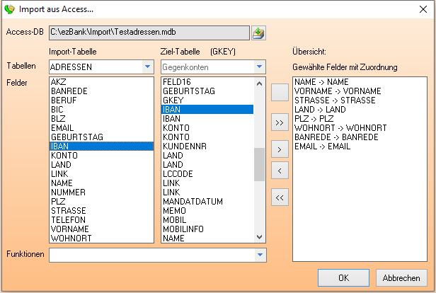Expand the Funktionen dropdown
436x293 pixels.
coord(260,255)
